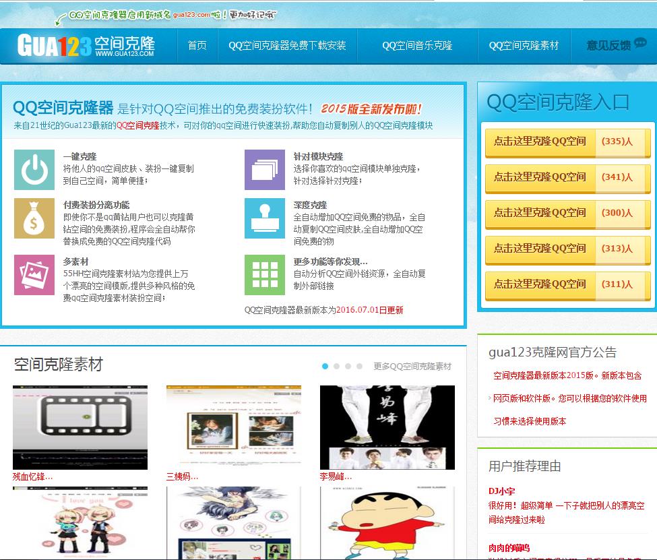Open the Crayon Shin-chan cartoon thumbnail
Viewport: 657px width, 560px height.
coord(387,523)
